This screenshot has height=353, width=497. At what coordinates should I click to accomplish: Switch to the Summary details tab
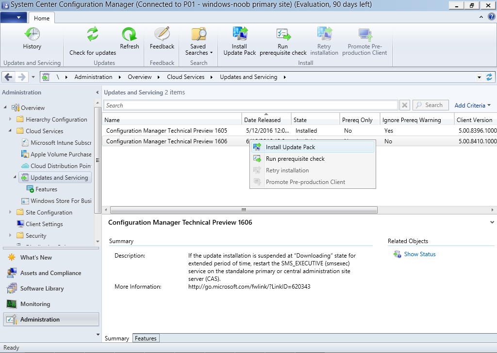[116, 338]
